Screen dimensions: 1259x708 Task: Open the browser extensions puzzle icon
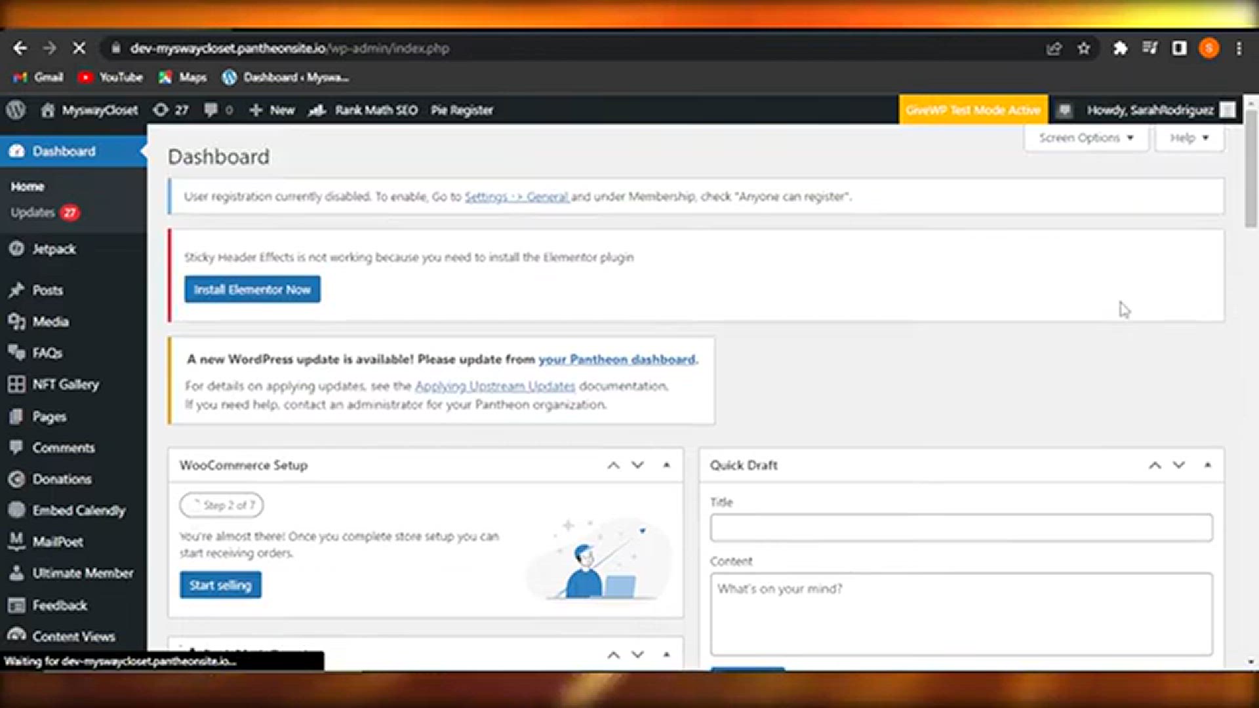coord(1120,49)
